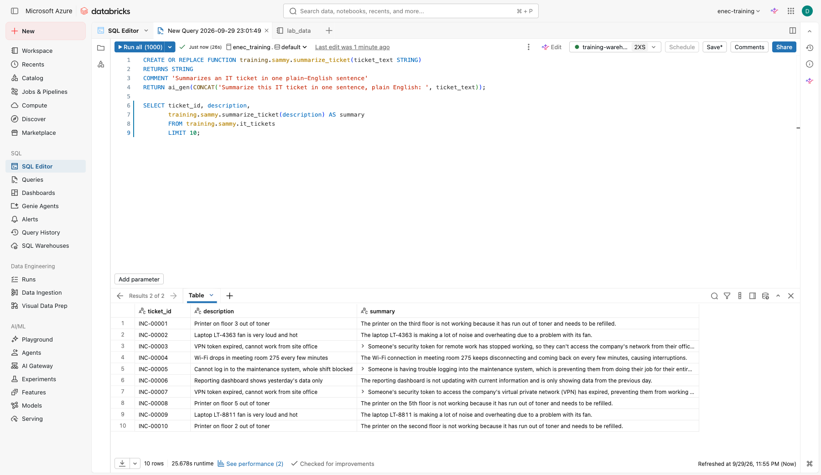Open the schema browser folder icon
The image size is (821, 475).
click(x=101, y=48)
